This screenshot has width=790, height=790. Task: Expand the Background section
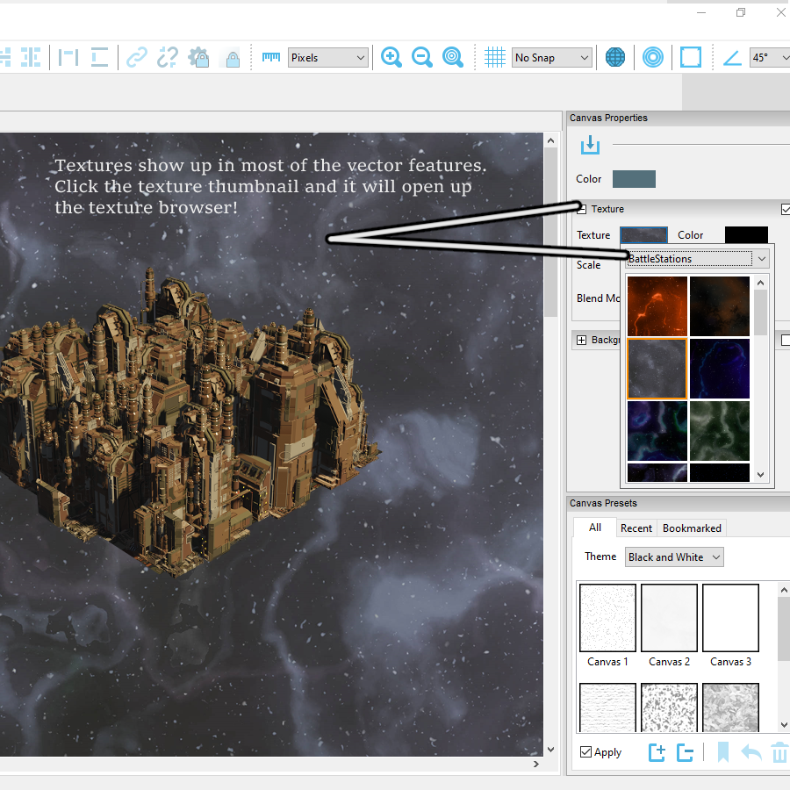pyautogui.click(x=581, y=340)
